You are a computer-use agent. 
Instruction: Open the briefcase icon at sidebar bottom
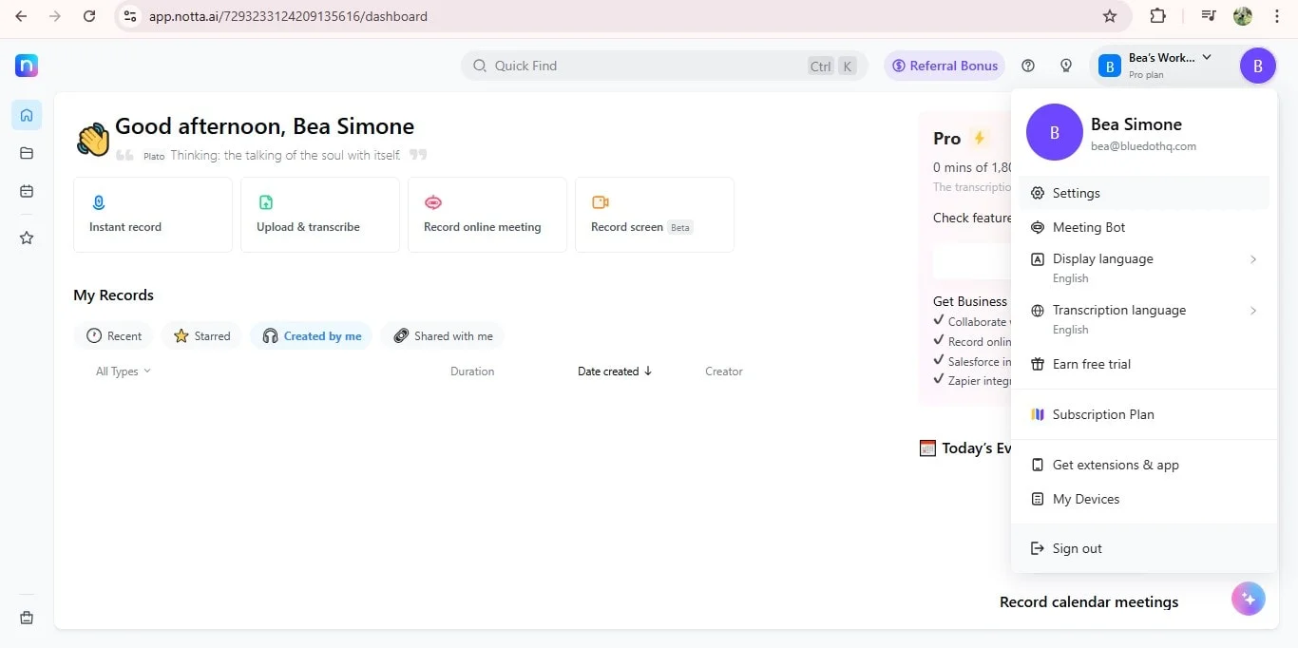click(x=27, y=618)
